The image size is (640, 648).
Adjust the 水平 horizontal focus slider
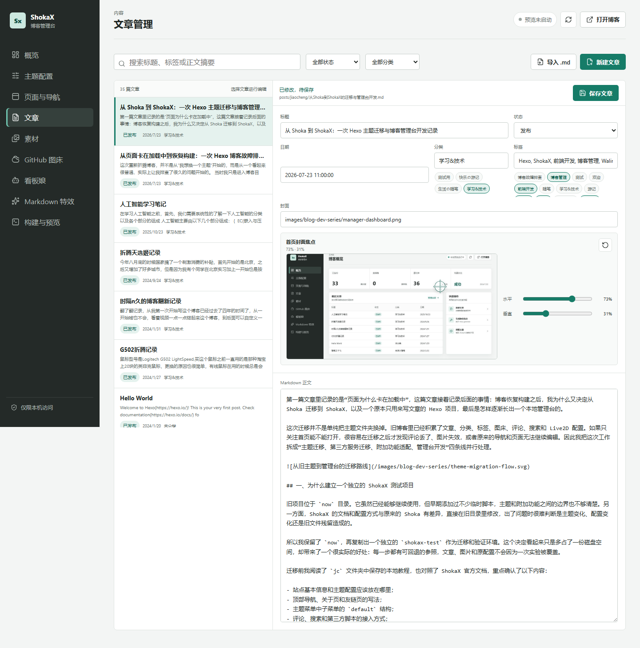pos(557,299)
